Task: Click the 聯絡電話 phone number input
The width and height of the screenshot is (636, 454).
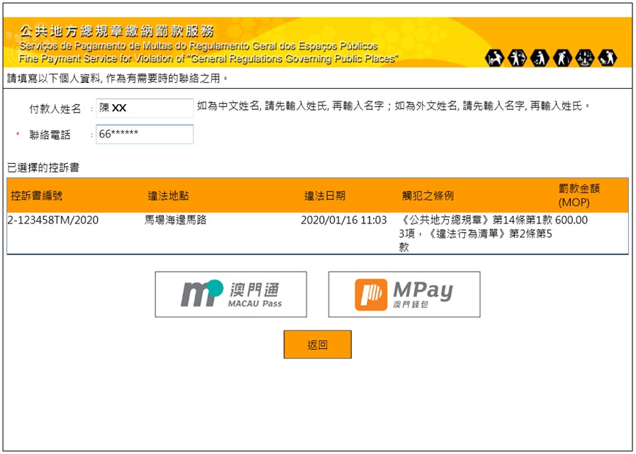Action: point(145,134)
